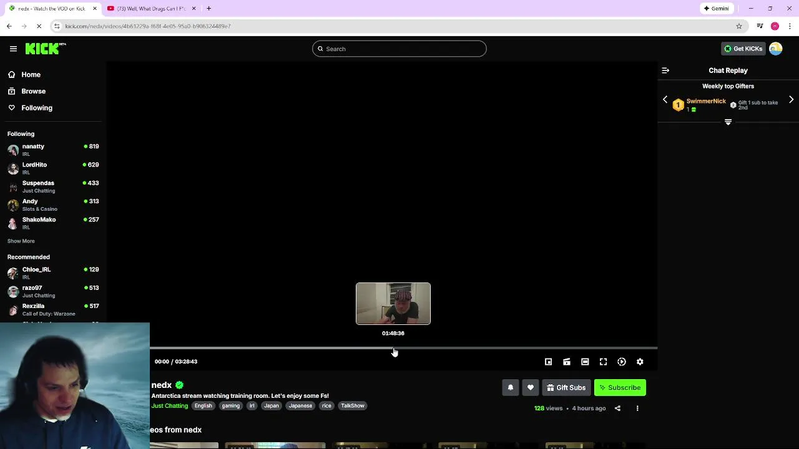Screen dimensions: 799x449
Task: Open nanatty's live channel
Action: tap(53, 150)
